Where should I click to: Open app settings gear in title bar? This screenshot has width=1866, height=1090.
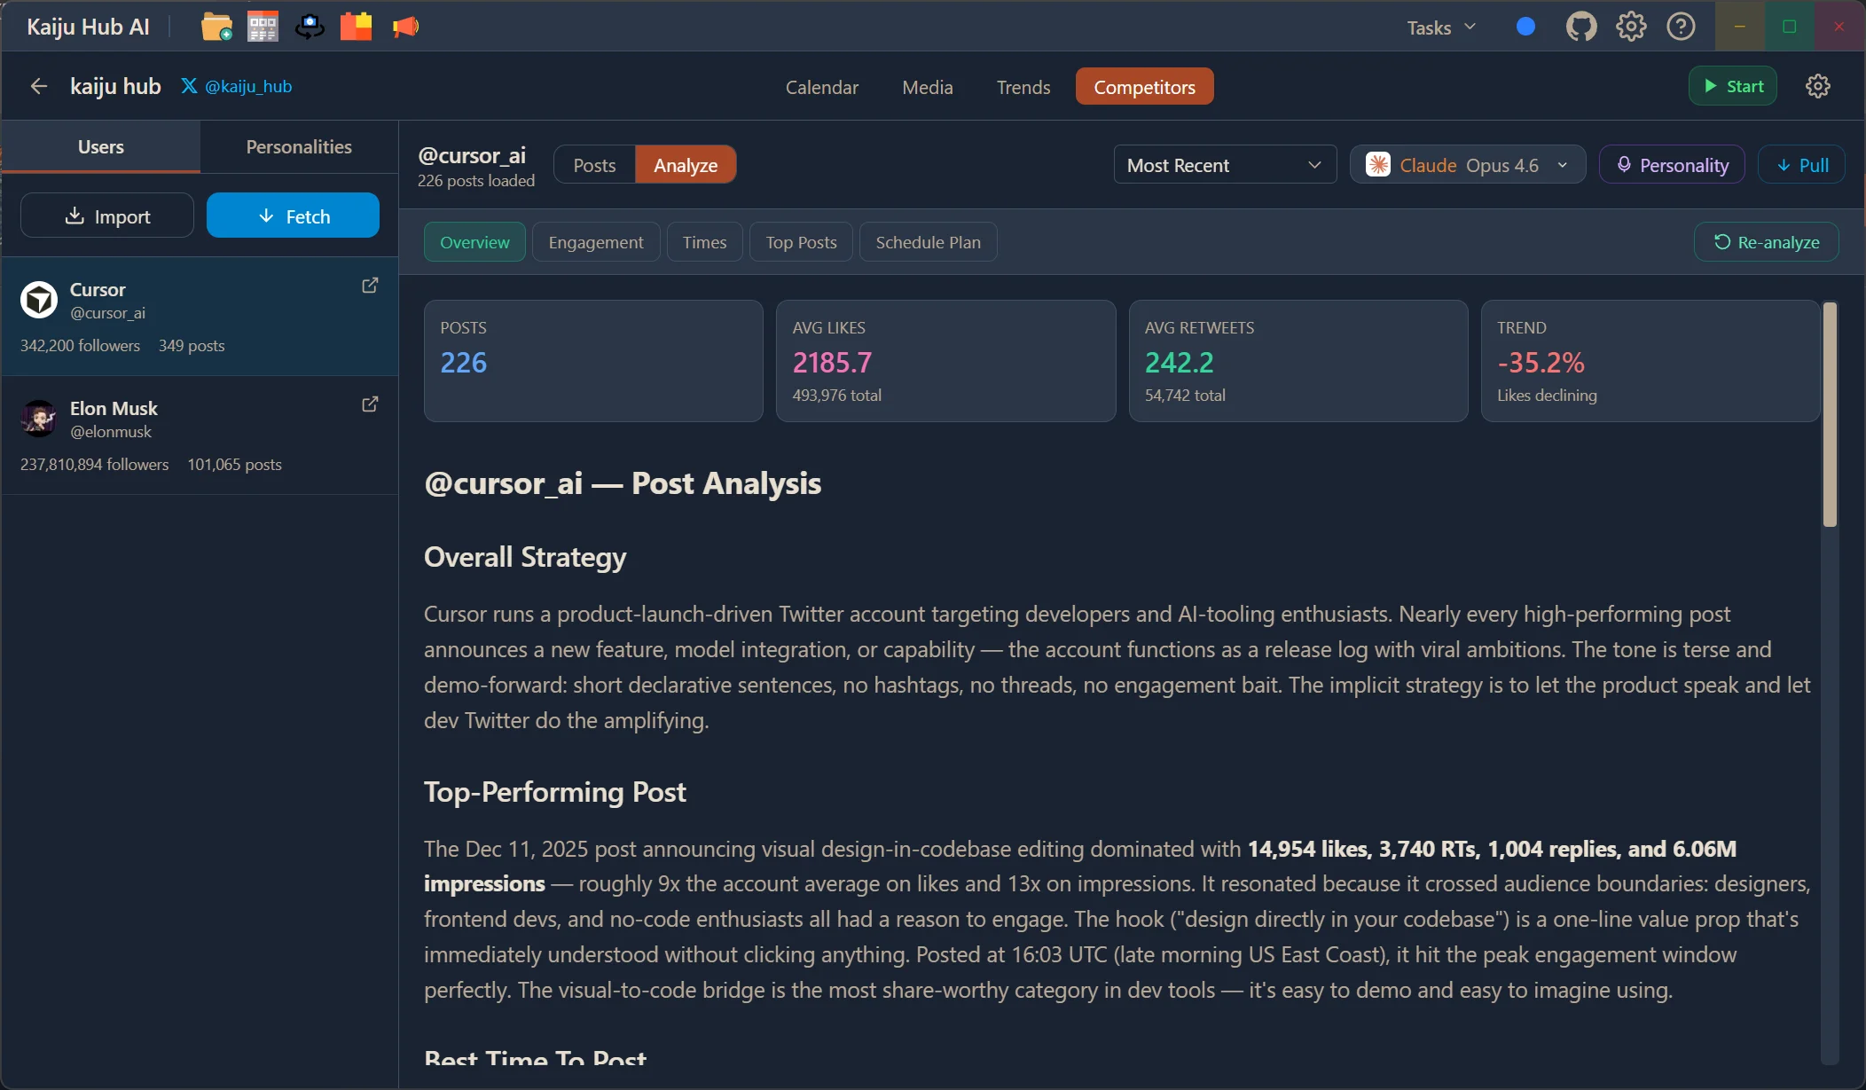pyautogui.click(x=1631, y=27)
